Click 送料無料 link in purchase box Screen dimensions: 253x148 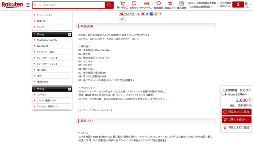click(244, 105)
